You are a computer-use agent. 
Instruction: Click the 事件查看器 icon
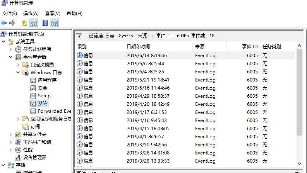(18, 57)
